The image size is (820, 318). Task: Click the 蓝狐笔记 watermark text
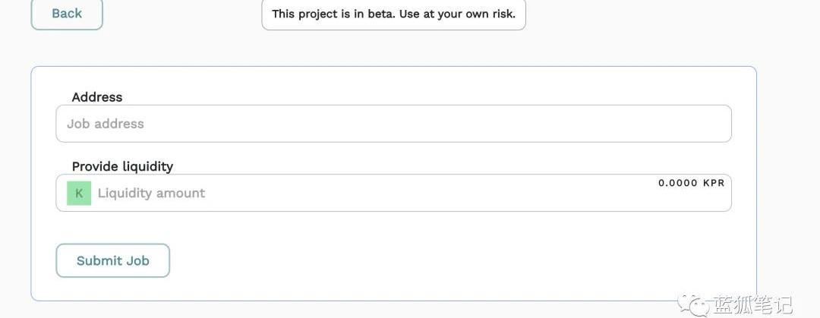[x=752, y=305]
